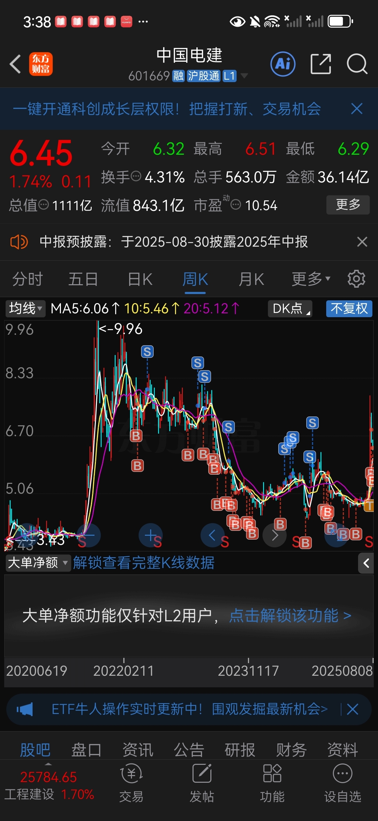This screenshot has height=821, width=378.
Task: Tap the 融 margin tag
Action: click(x=178, y=76)
